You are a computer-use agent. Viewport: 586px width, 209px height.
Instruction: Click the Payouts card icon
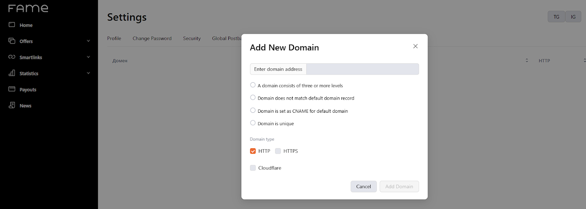coord(12,89)
